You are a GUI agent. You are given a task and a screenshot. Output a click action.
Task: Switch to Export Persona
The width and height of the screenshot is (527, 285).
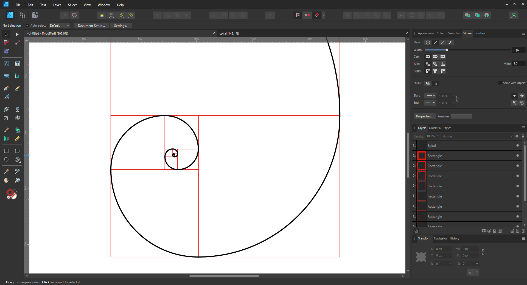click(x=35, y=15)
